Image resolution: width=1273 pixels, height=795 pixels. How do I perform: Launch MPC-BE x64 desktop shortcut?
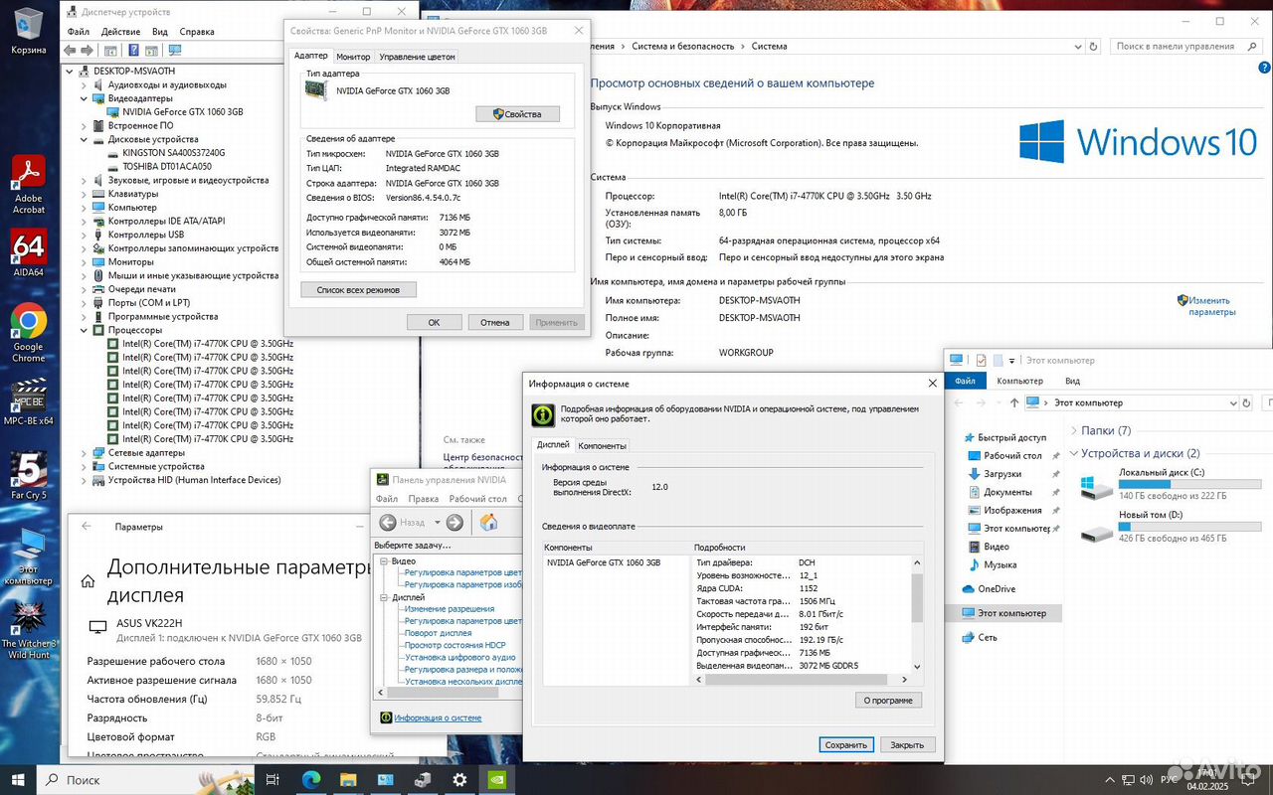click(28, 401)
